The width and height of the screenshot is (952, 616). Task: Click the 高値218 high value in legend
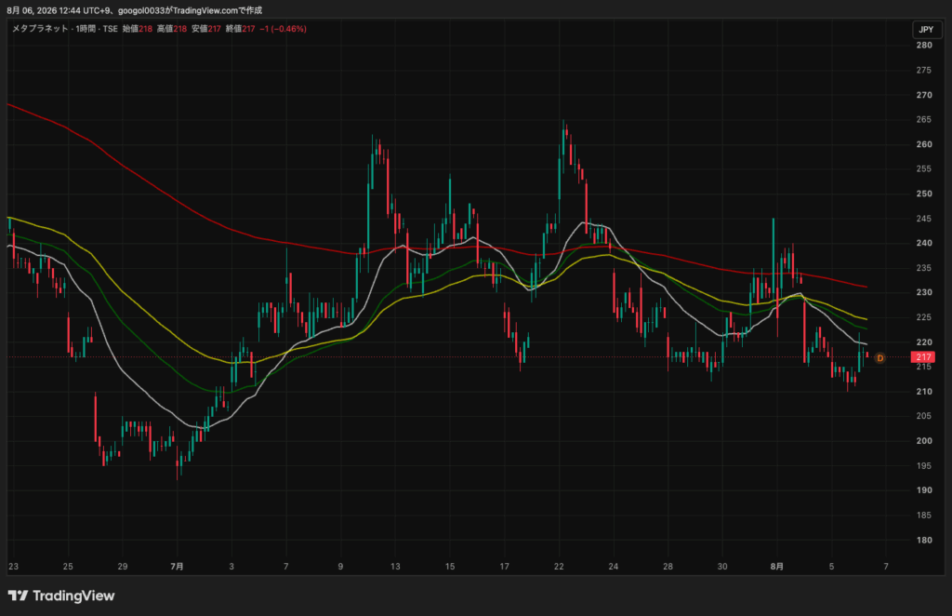point(172,29)
